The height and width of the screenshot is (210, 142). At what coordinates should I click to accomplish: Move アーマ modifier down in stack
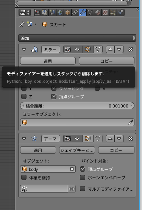[119, 139]
